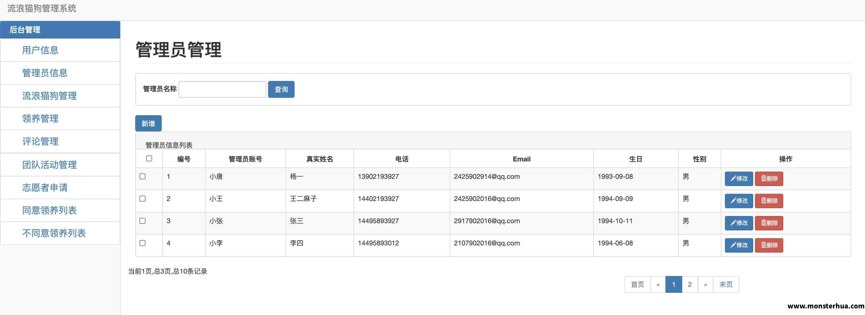The width and height of the screenshot is (865, 315).
Task: Open 志愿者申请 sidebar item
Action: click(x=60, y=188)
